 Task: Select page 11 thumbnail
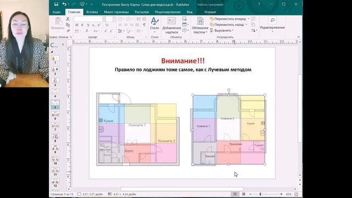tap(55, 170)
